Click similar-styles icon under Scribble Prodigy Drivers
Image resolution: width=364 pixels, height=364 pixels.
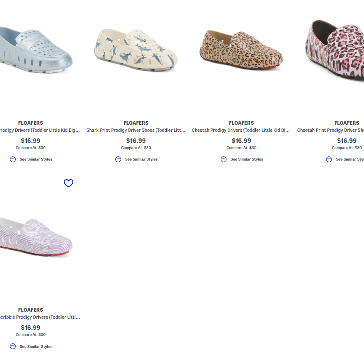(x=13, y=346)
